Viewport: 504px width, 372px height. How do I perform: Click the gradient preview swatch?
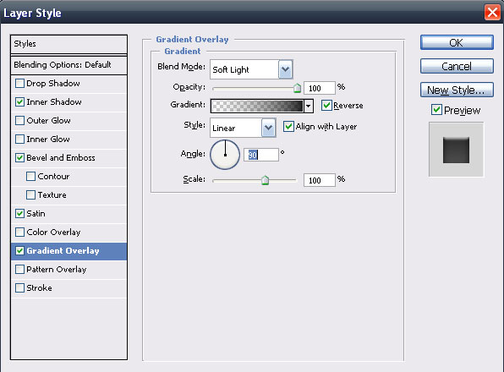(x=257, y=106)
